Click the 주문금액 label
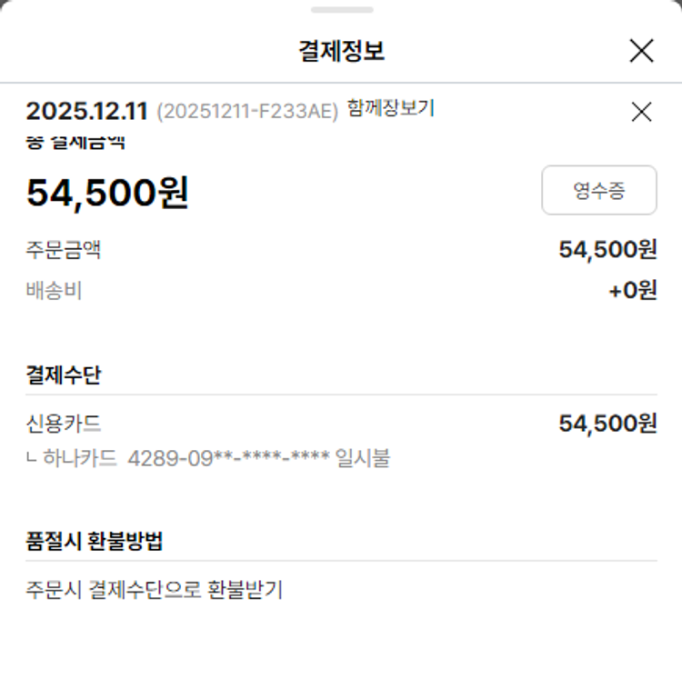This screenshot has height=699, width=682. 63,249
